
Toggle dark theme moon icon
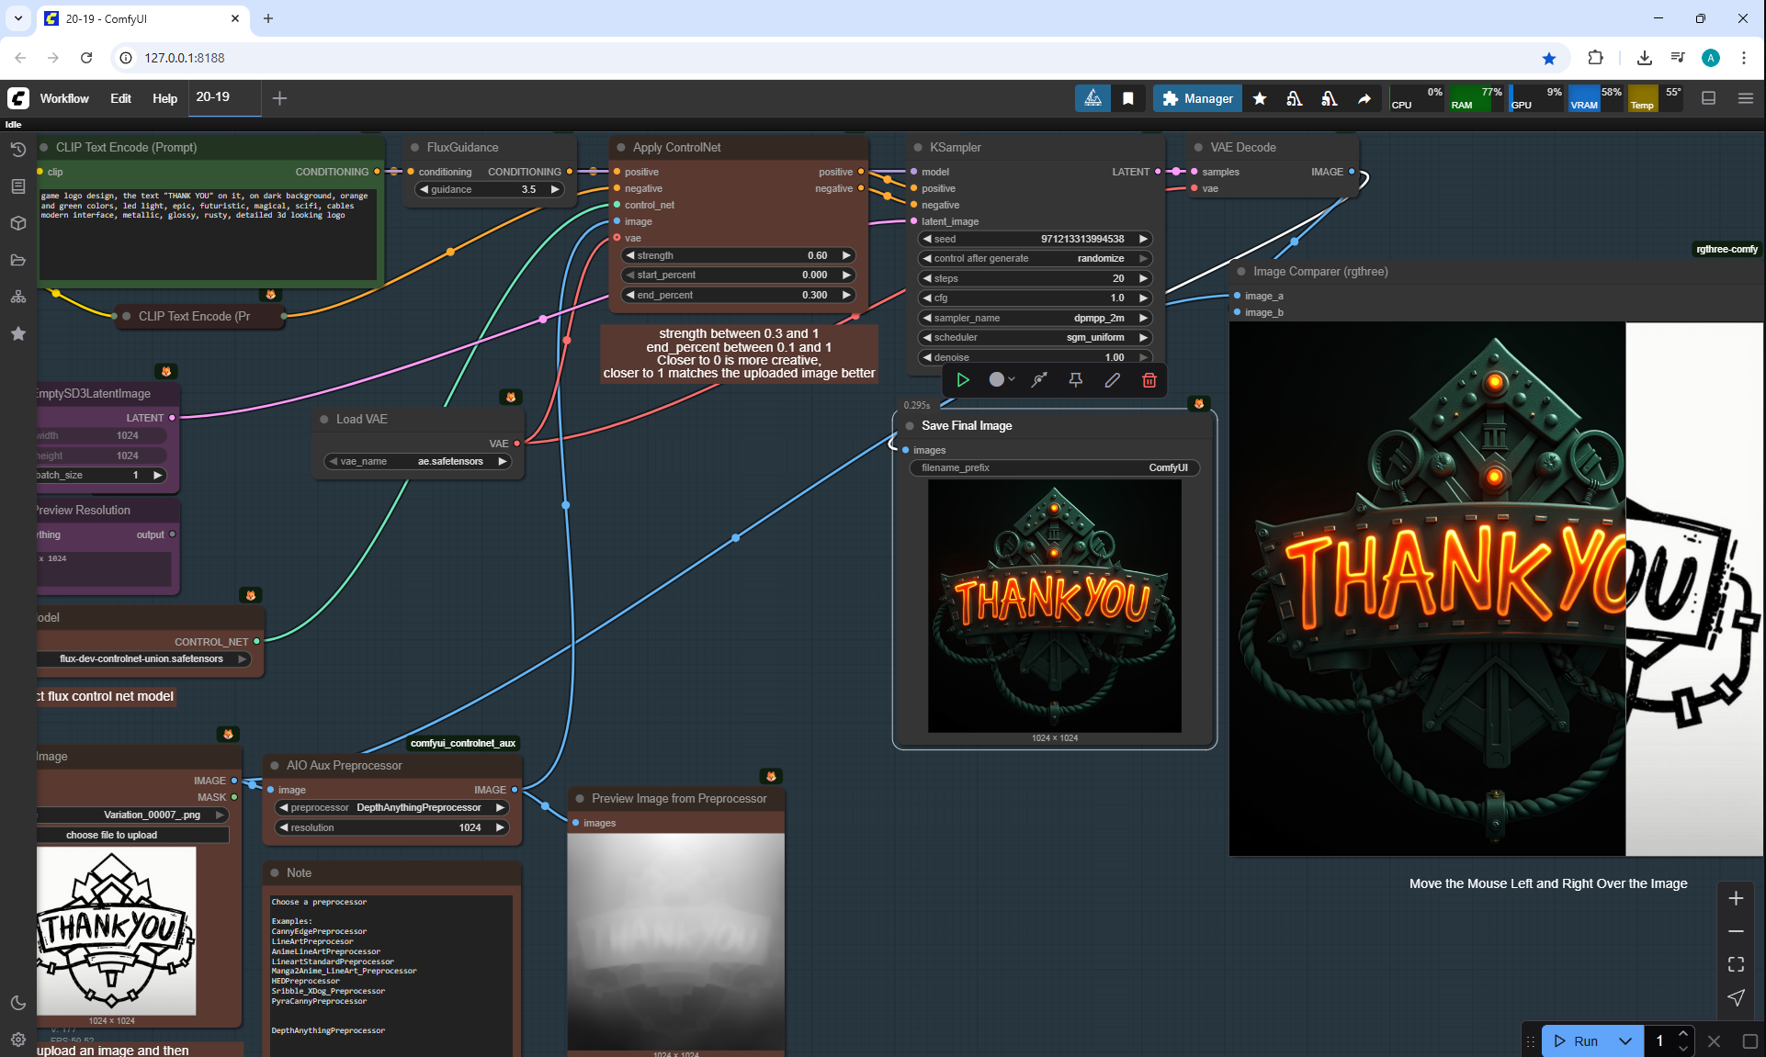tap(17, 1003)
